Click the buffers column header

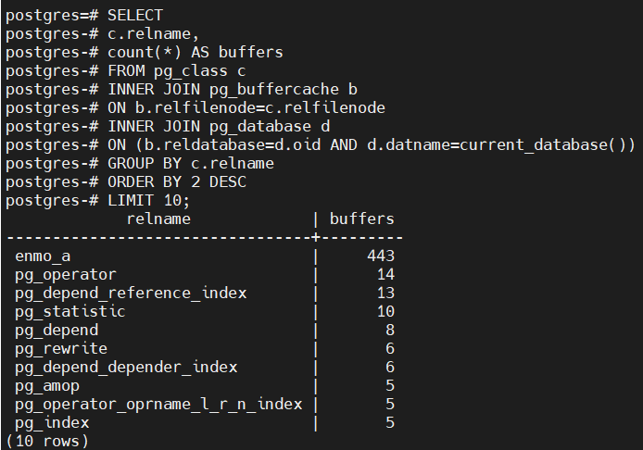[x=362, y=219]
